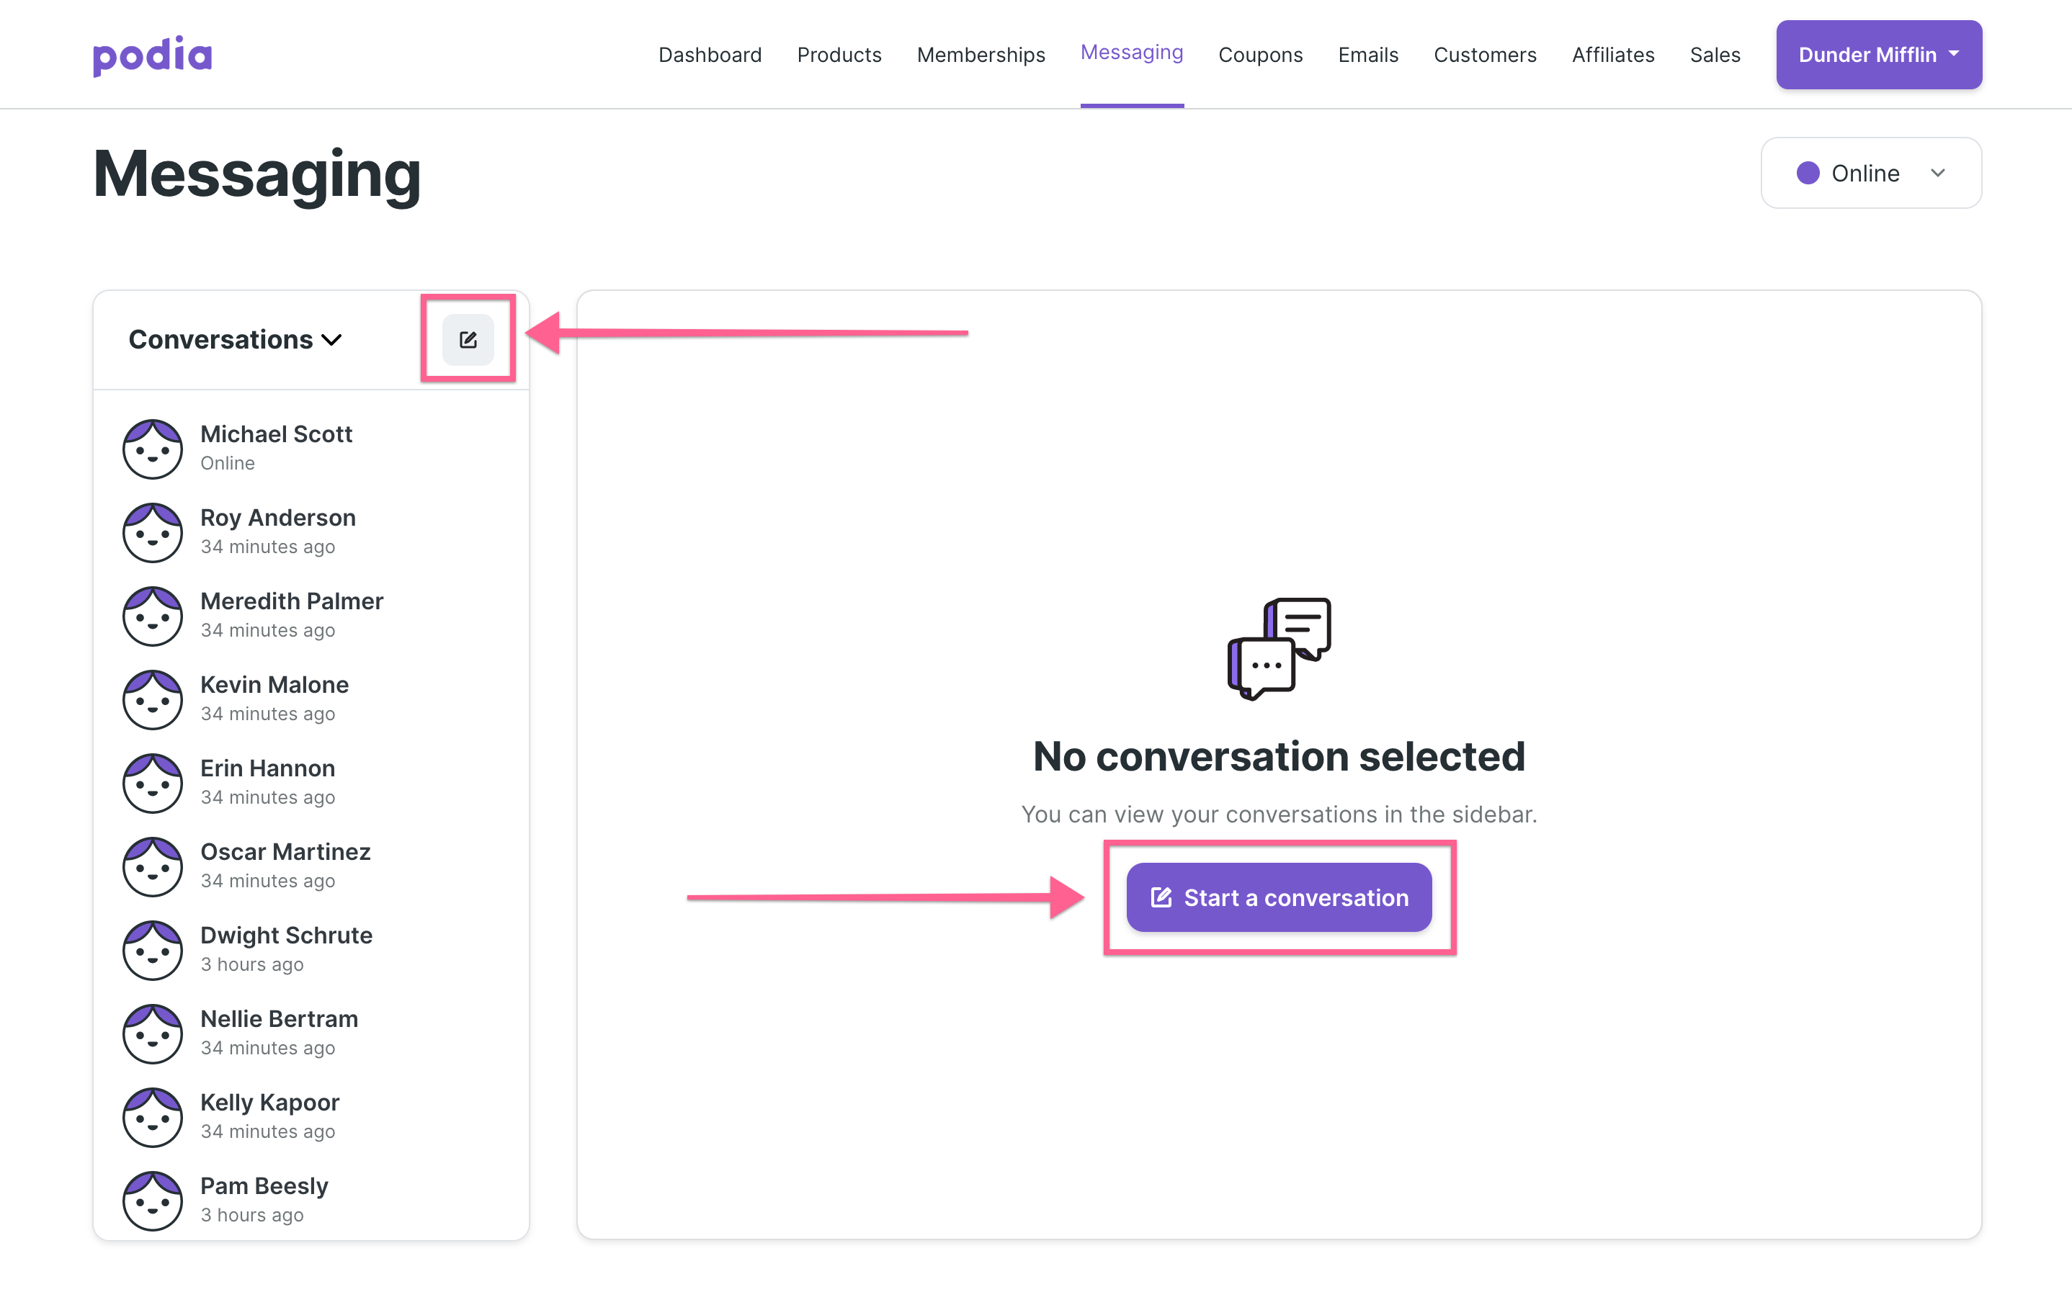Open the Online status dropdown
2072x1292 pixels.
[x=1939, y=173]
